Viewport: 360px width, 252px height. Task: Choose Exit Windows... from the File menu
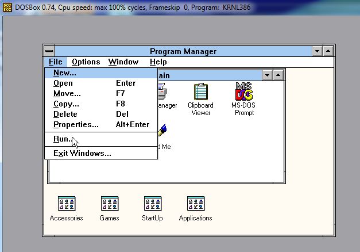[101, 153]
